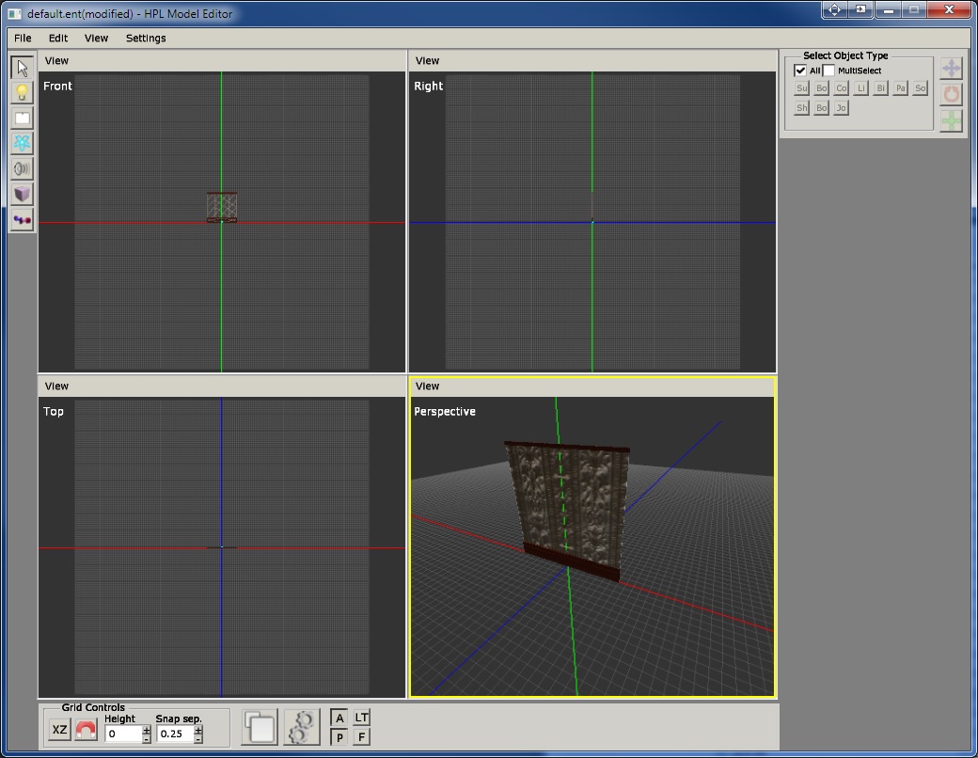
Task: Open the View dropdown above Top viewport
Action: (x=56, y=386)
